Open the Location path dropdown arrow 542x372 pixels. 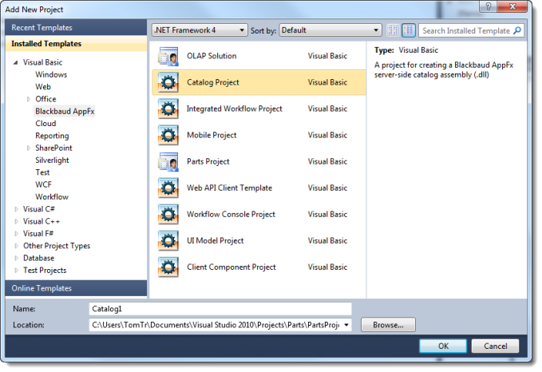click(346, 325)
